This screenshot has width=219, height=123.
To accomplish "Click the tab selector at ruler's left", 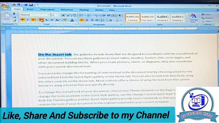I will coord(3,28).
